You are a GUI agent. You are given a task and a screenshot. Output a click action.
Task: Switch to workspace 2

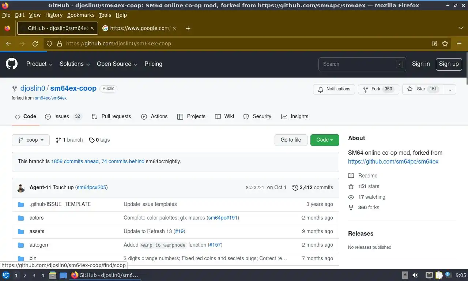25,275
